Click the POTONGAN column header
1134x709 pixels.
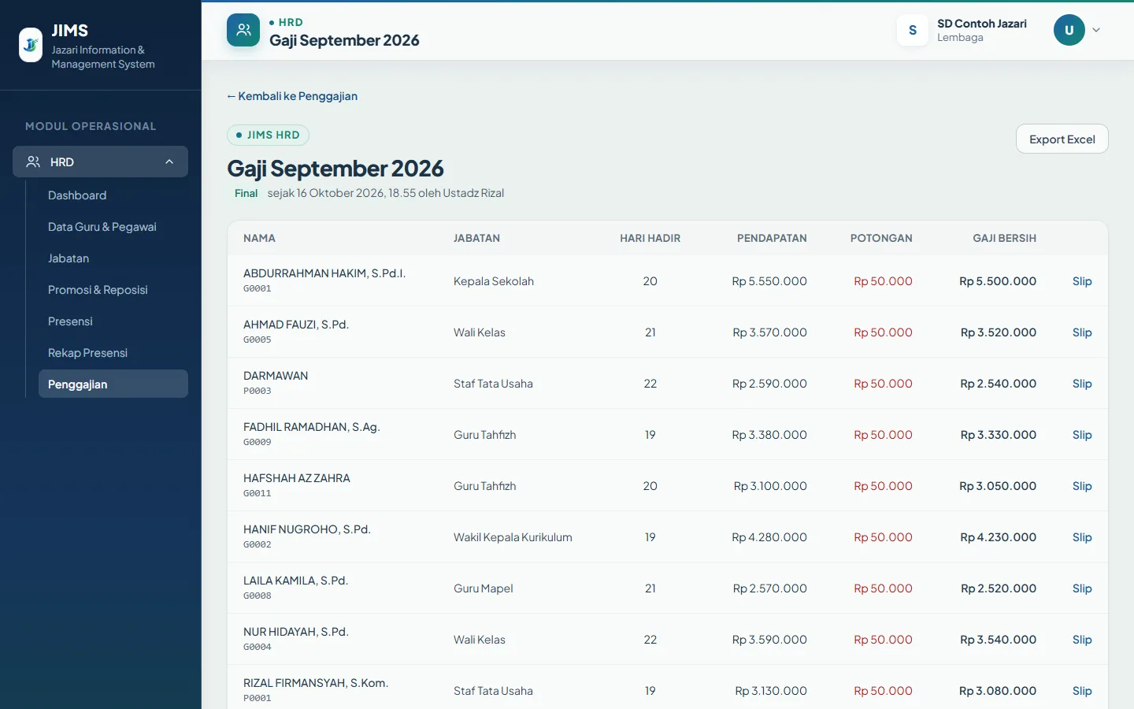pyautogui.click(x=881, y=238)
